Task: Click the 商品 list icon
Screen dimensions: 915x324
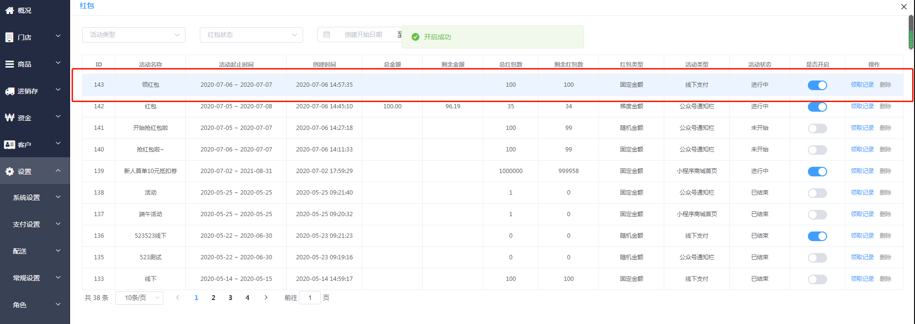Action: click(9, 64)
